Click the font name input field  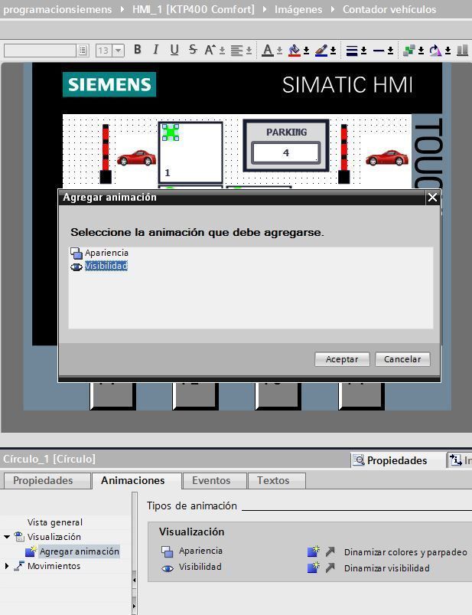click(41, 51)
